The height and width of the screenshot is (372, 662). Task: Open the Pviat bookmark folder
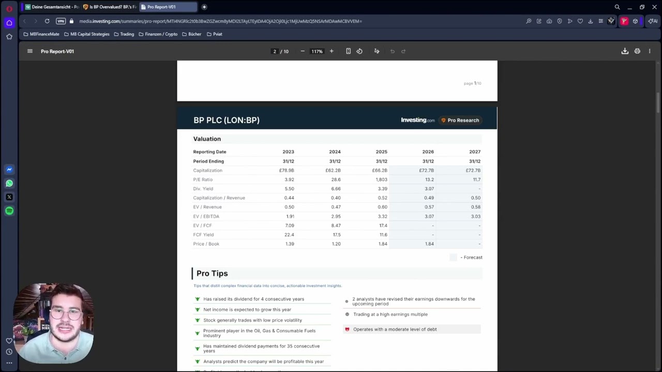click(x=214, y=34)
